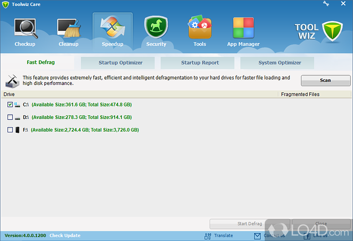The width and height of the screenshot is (353, 241).
Task: Click the Fragmented Files column header
Action: [315, 95]
